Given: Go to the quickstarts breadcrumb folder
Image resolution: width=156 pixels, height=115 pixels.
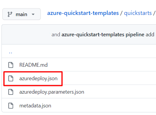Looking at the screenshot, I should (x=138, y=13).
